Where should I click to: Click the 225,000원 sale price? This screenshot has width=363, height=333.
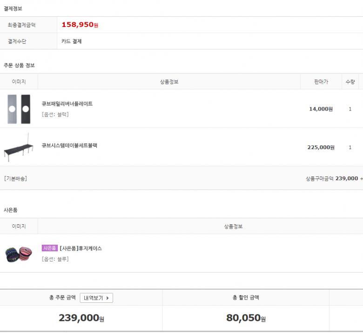[321, 148]
